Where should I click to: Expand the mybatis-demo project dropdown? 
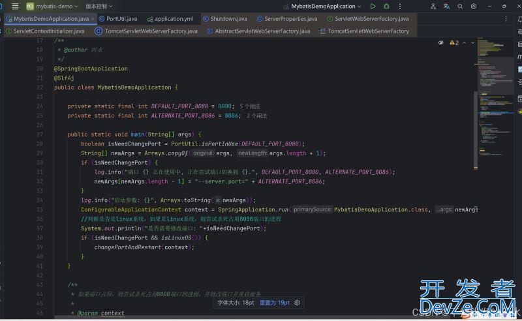[54, 6]
